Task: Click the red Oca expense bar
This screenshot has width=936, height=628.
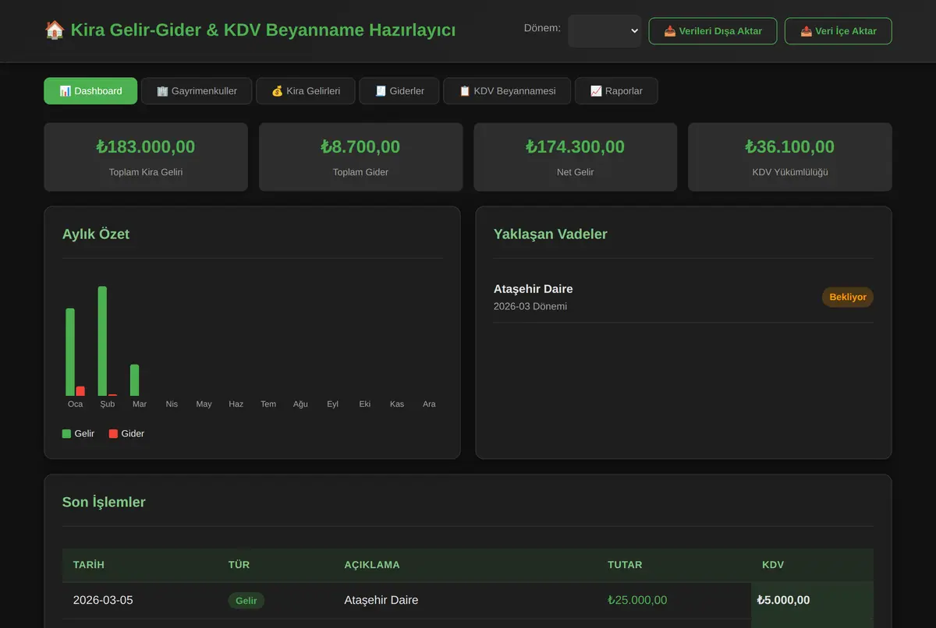Action: click(x=80, y=391)
